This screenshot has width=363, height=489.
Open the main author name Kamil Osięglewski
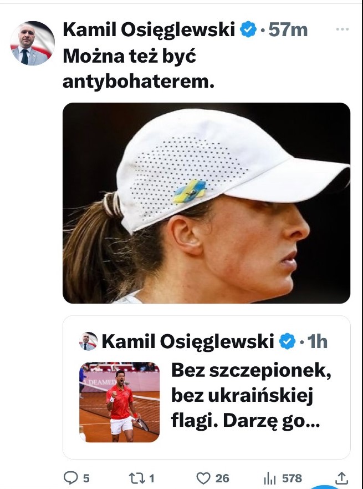149,30
